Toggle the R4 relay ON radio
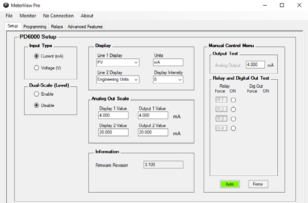Image resolution: width=308 pixels, height=203 pixels. (233, 128)
